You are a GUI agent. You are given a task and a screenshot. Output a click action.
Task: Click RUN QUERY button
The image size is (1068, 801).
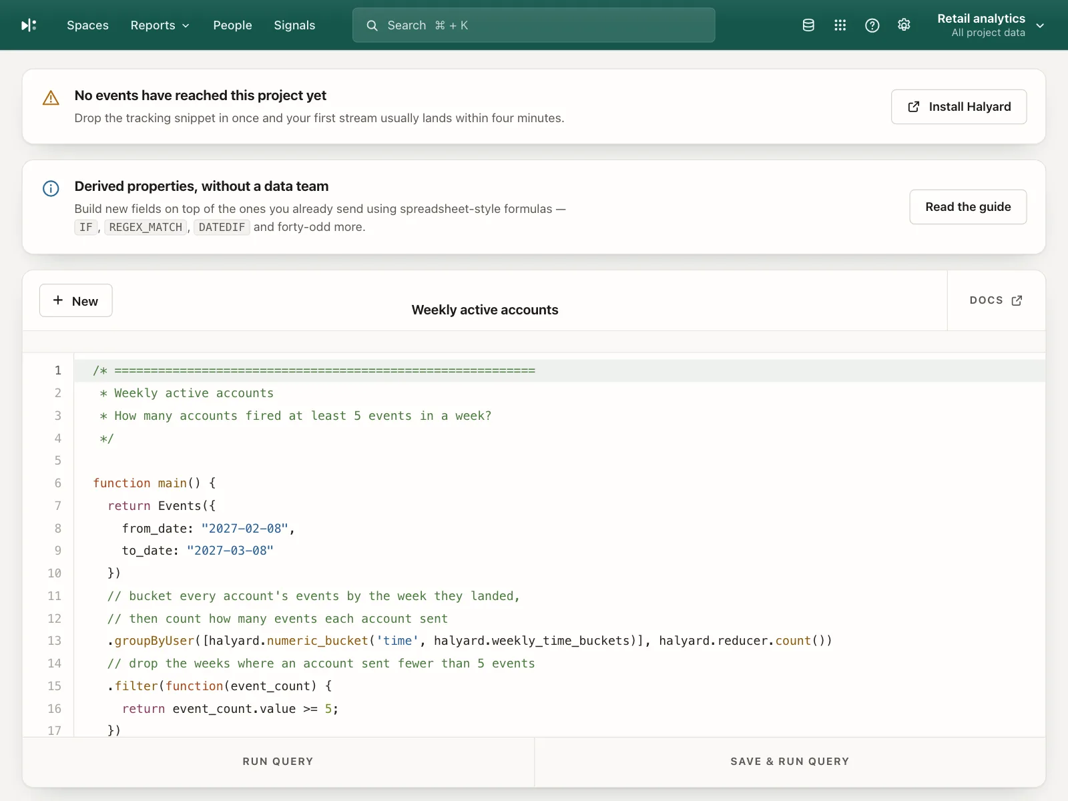click(278, 762)
